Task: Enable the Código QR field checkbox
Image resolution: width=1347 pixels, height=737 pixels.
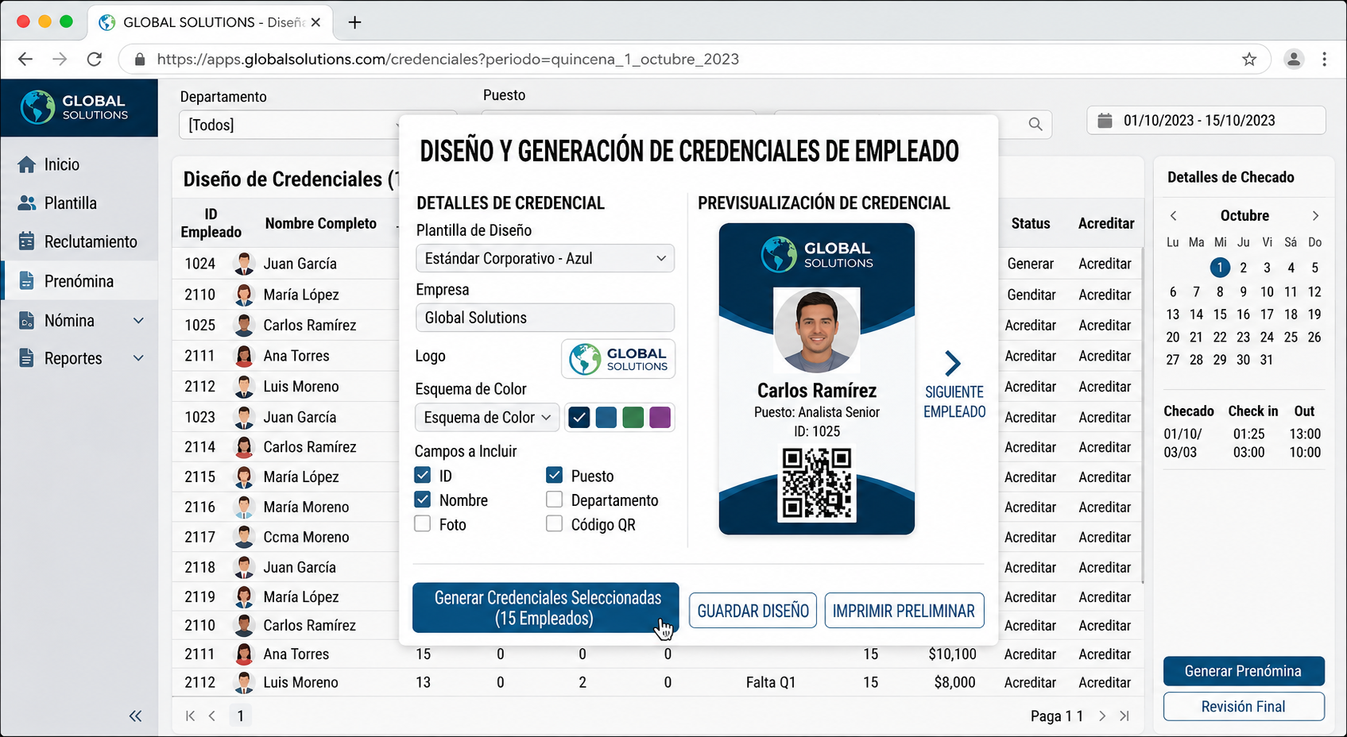Action: pos(555,524)
